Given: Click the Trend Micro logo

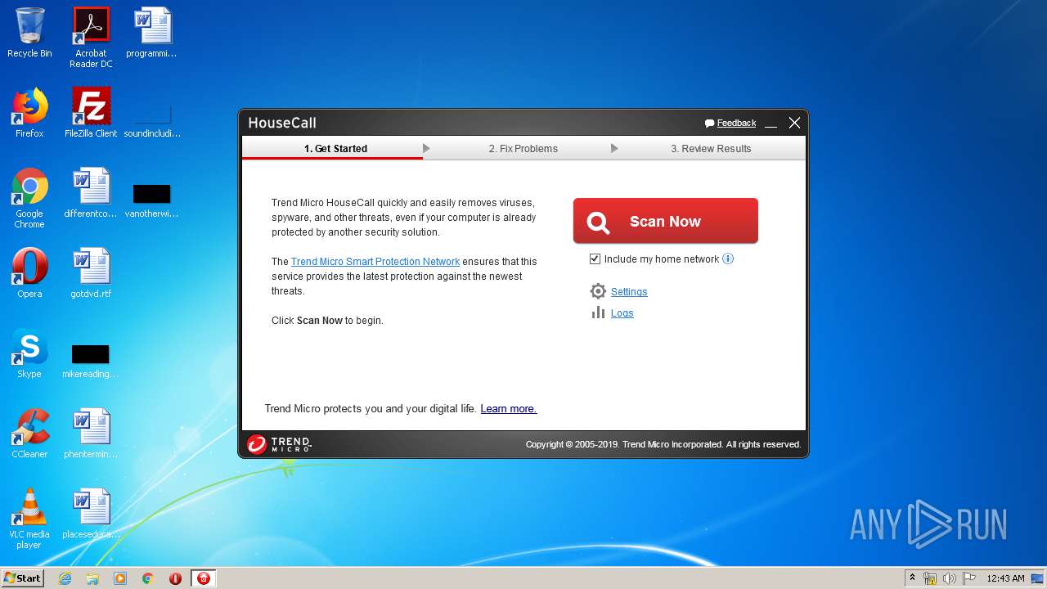Looking at the screenshot, I should 279,444.
